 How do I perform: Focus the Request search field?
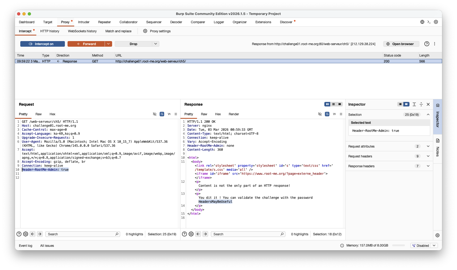tap(83, 234)
